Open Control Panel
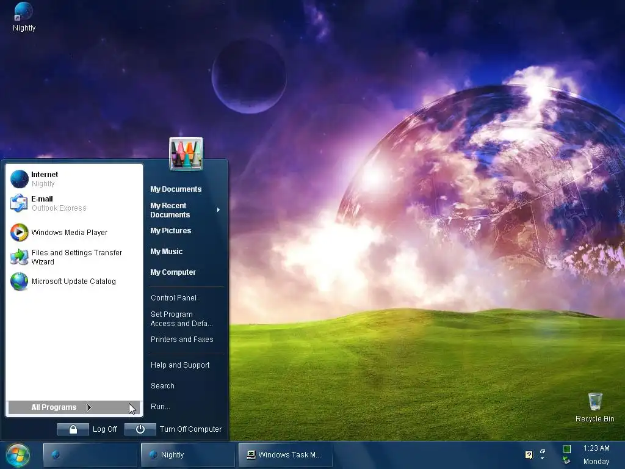 173,297
